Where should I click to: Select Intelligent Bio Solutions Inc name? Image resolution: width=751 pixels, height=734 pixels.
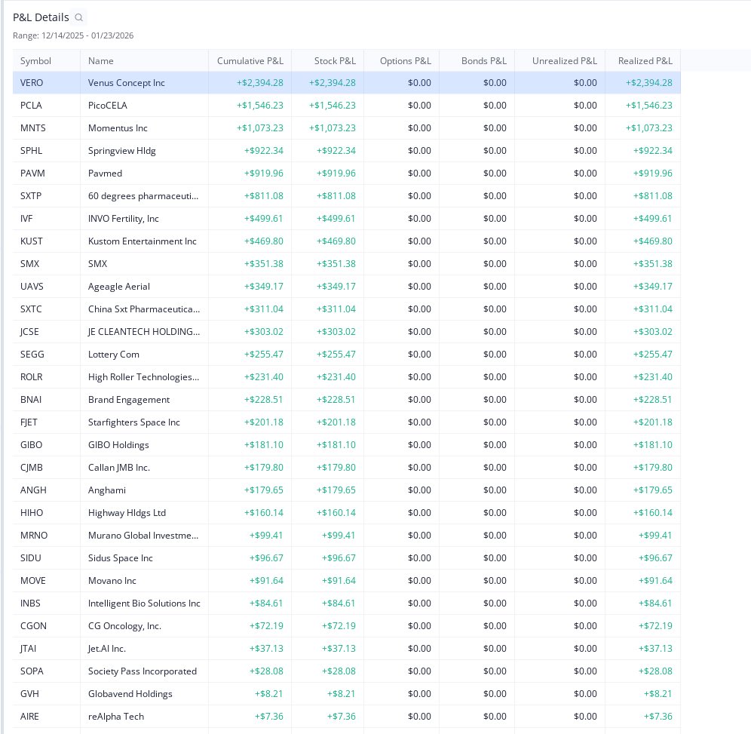pos(144,603)
